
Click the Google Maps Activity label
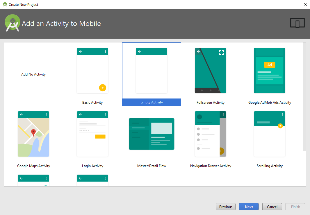(x=34, y=166)
